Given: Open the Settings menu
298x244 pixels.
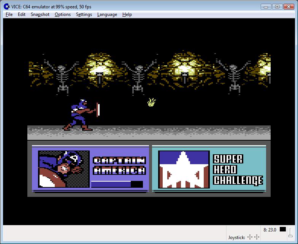Looking at the screenshot, I should pyautogui.click(x=84, y=14).
